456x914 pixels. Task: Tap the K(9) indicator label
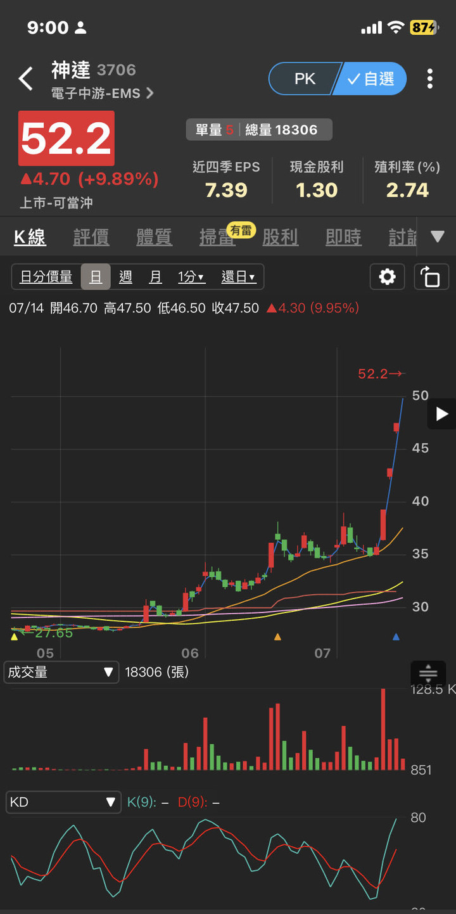[141, 803]
